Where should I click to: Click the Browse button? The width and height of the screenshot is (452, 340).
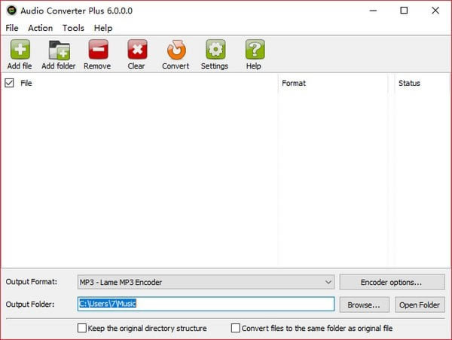click(x=365, y=305)
